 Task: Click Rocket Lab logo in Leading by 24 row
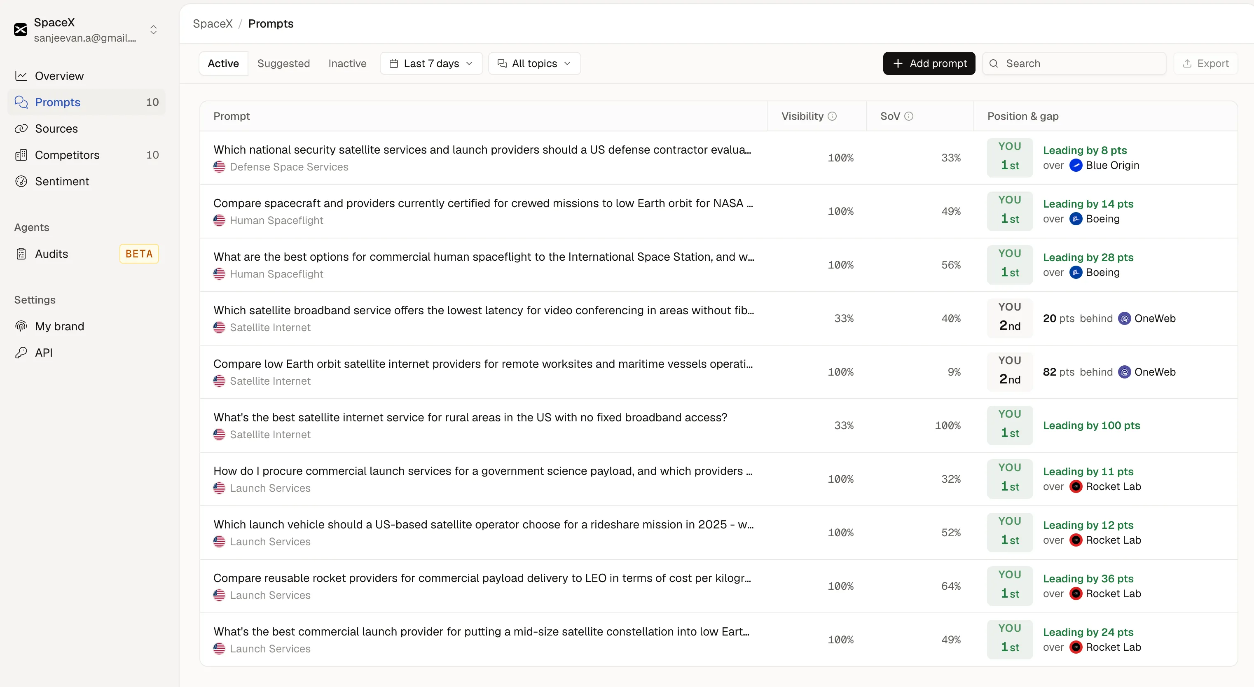1076,647
